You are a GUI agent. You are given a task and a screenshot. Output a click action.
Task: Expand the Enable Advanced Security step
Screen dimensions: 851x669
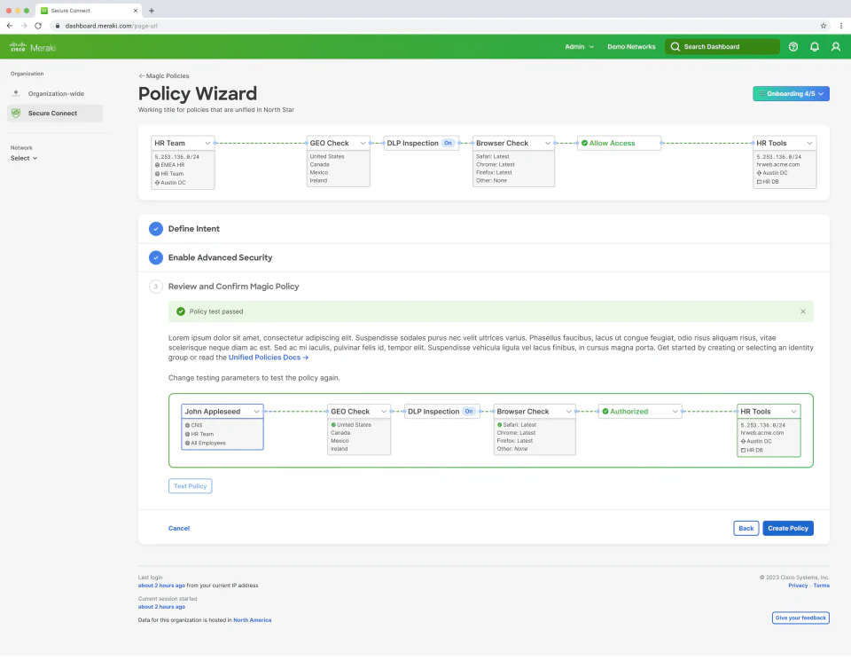point(484,257)
